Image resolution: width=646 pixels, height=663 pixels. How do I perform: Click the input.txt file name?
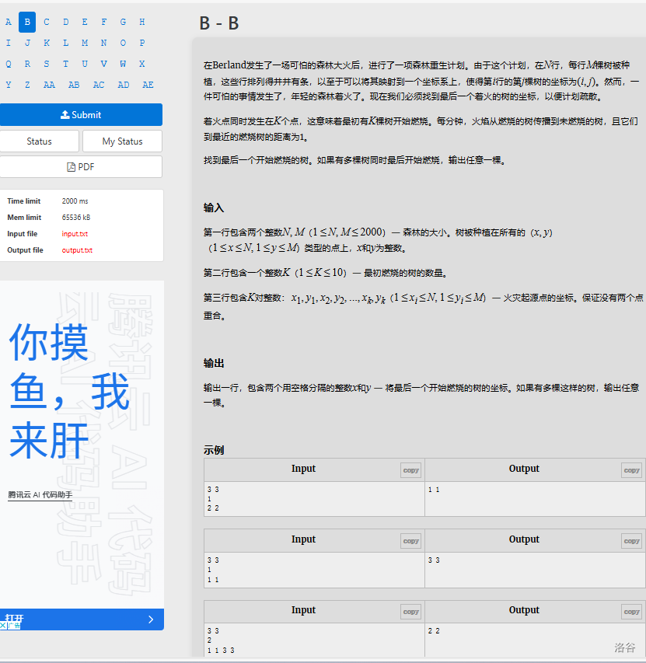click(x=75, y=234)
